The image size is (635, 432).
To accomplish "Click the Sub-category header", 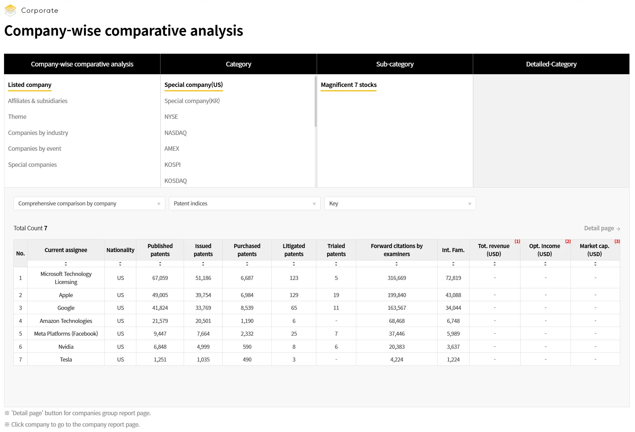I will 395,64.
